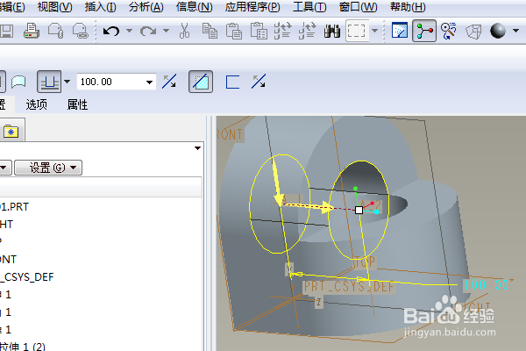Open the 信息(N) menu
Image resolution: width=526 pixels, height=351 pixels.
coord(195,7)
